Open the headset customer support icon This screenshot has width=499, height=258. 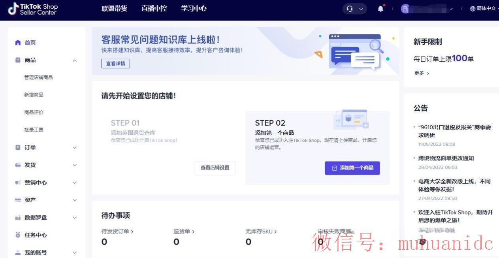coord(349,9)
